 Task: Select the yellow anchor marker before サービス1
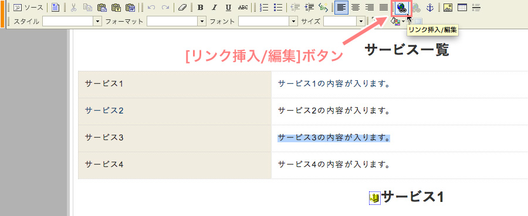374,198
